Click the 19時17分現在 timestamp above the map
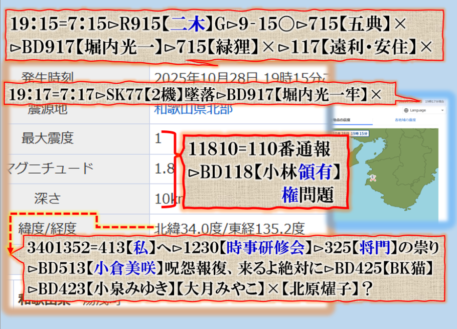This screenshot has width=457, height=329. pos(433,101)
